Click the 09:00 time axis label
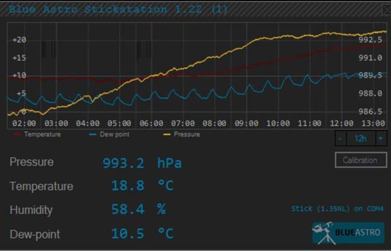This screenshot has height=251, width=391. pos(247,123)
